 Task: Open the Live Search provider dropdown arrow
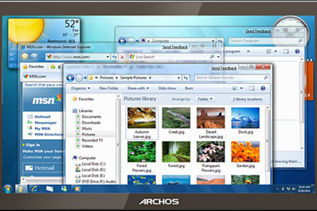(x=218, y=57)
